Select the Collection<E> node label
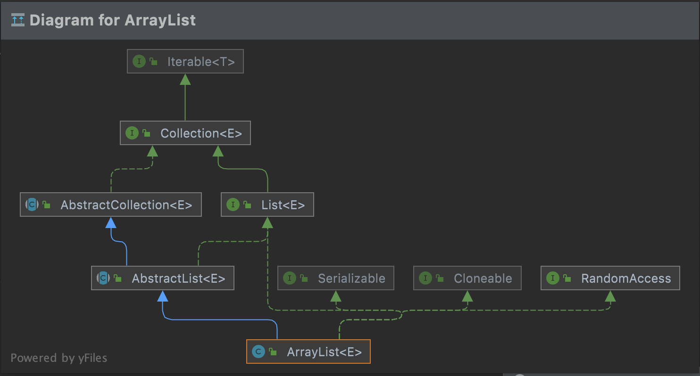Screen dimensions: 700x376 [x=201, y=134]
